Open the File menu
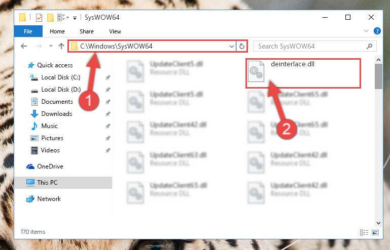This screenshot has height=250, width=390. [28, 31]
